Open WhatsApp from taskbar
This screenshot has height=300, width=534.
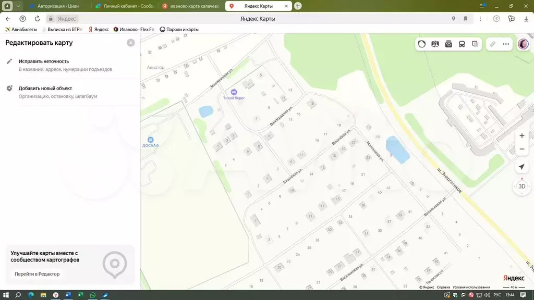(x=93, y=295)
